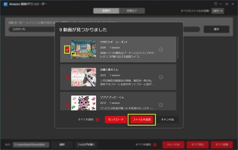Click the ゾゾゾ ゾンビーくん thumbnail image
This screenshot has height=150, width=238.
point(84,103)
